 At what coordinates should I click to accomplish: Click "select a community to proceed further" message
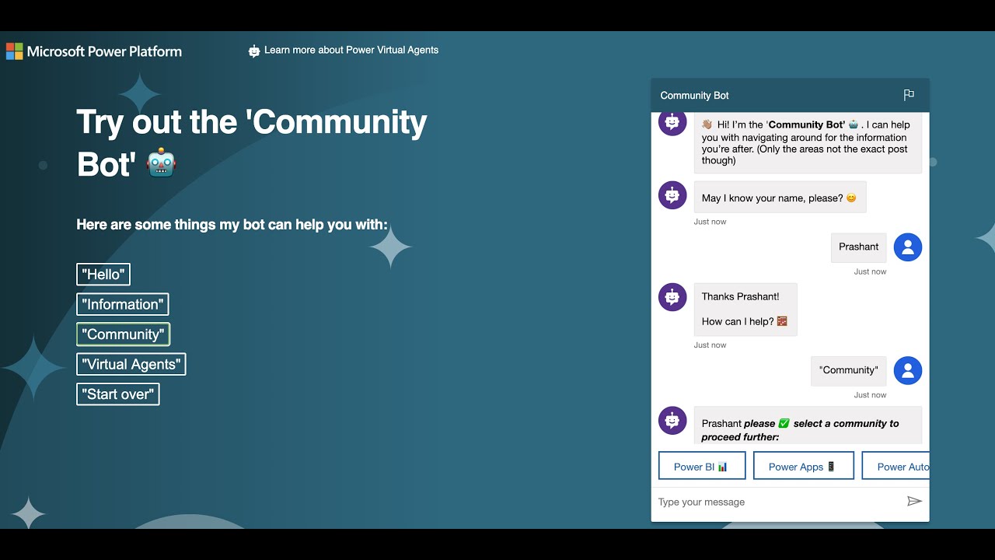(x=808, y=425)
